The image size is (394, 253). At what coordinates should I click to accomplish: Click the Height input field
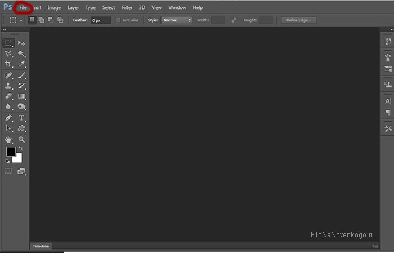(266, 20)
